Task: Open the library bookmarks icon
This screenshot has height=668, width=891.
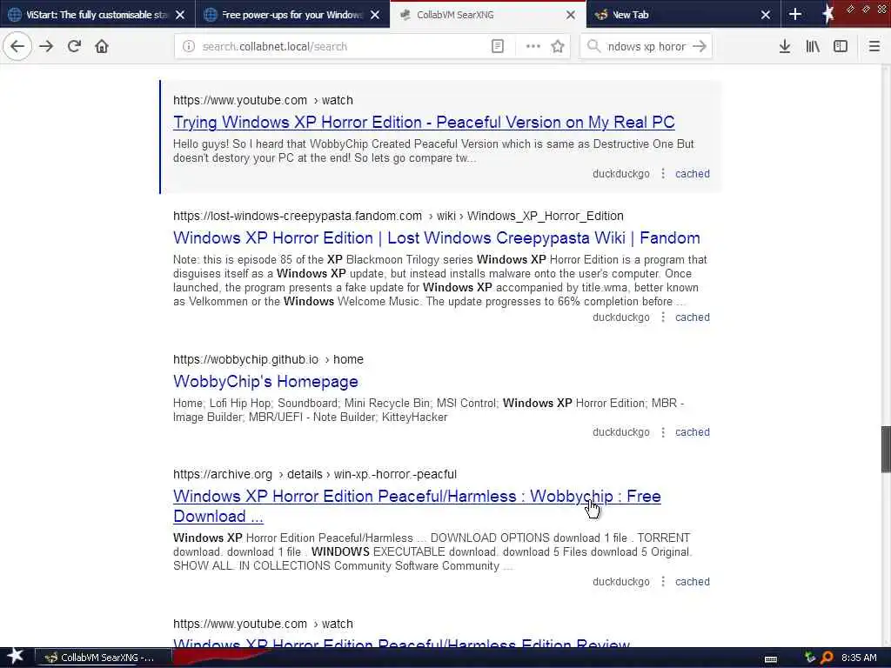Action: point(813,47)
